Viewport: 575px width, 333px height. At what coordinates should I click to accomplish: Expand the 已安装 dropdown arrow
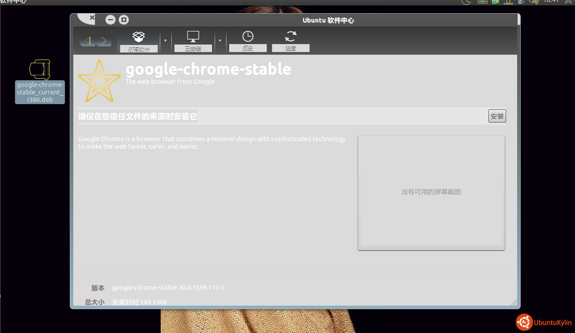220,41
